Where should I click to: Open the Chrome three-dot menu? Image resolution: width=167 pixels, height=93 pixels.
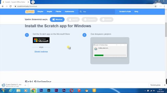(164, 6)
